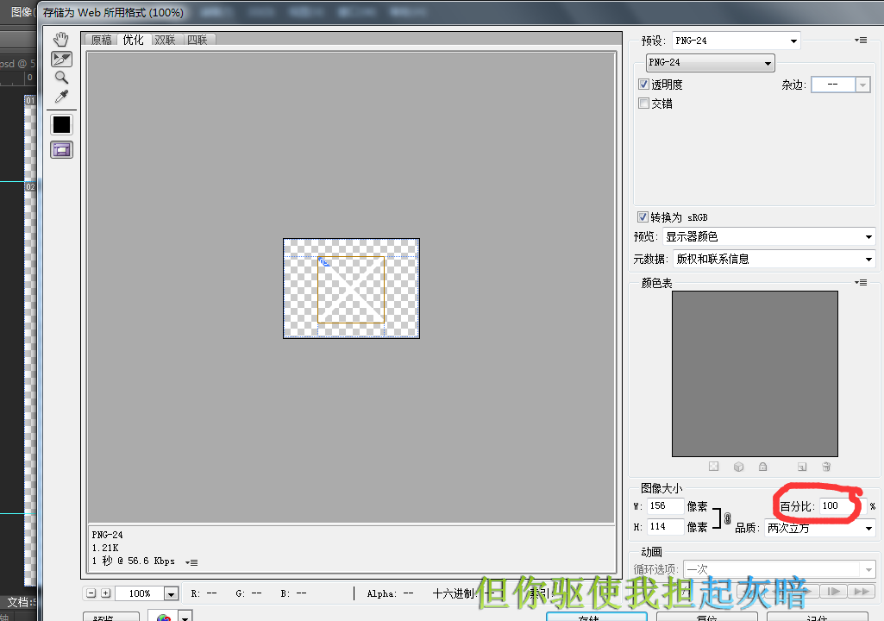
Task: Select the Slice Select tool
Action: click(61, 59)
